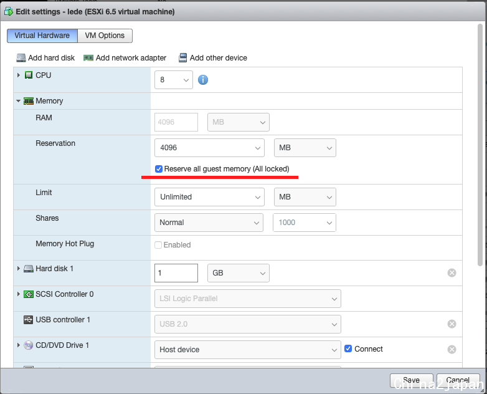Viewport: 487px width, 394px height.
Task: Open the Shares Normal dropdown
Action: (209, 223)
